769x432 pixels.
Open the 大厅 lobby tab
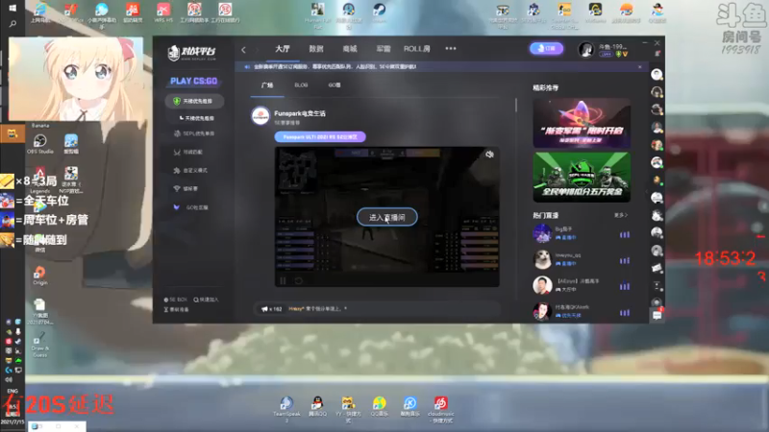[x=282, y=49]
